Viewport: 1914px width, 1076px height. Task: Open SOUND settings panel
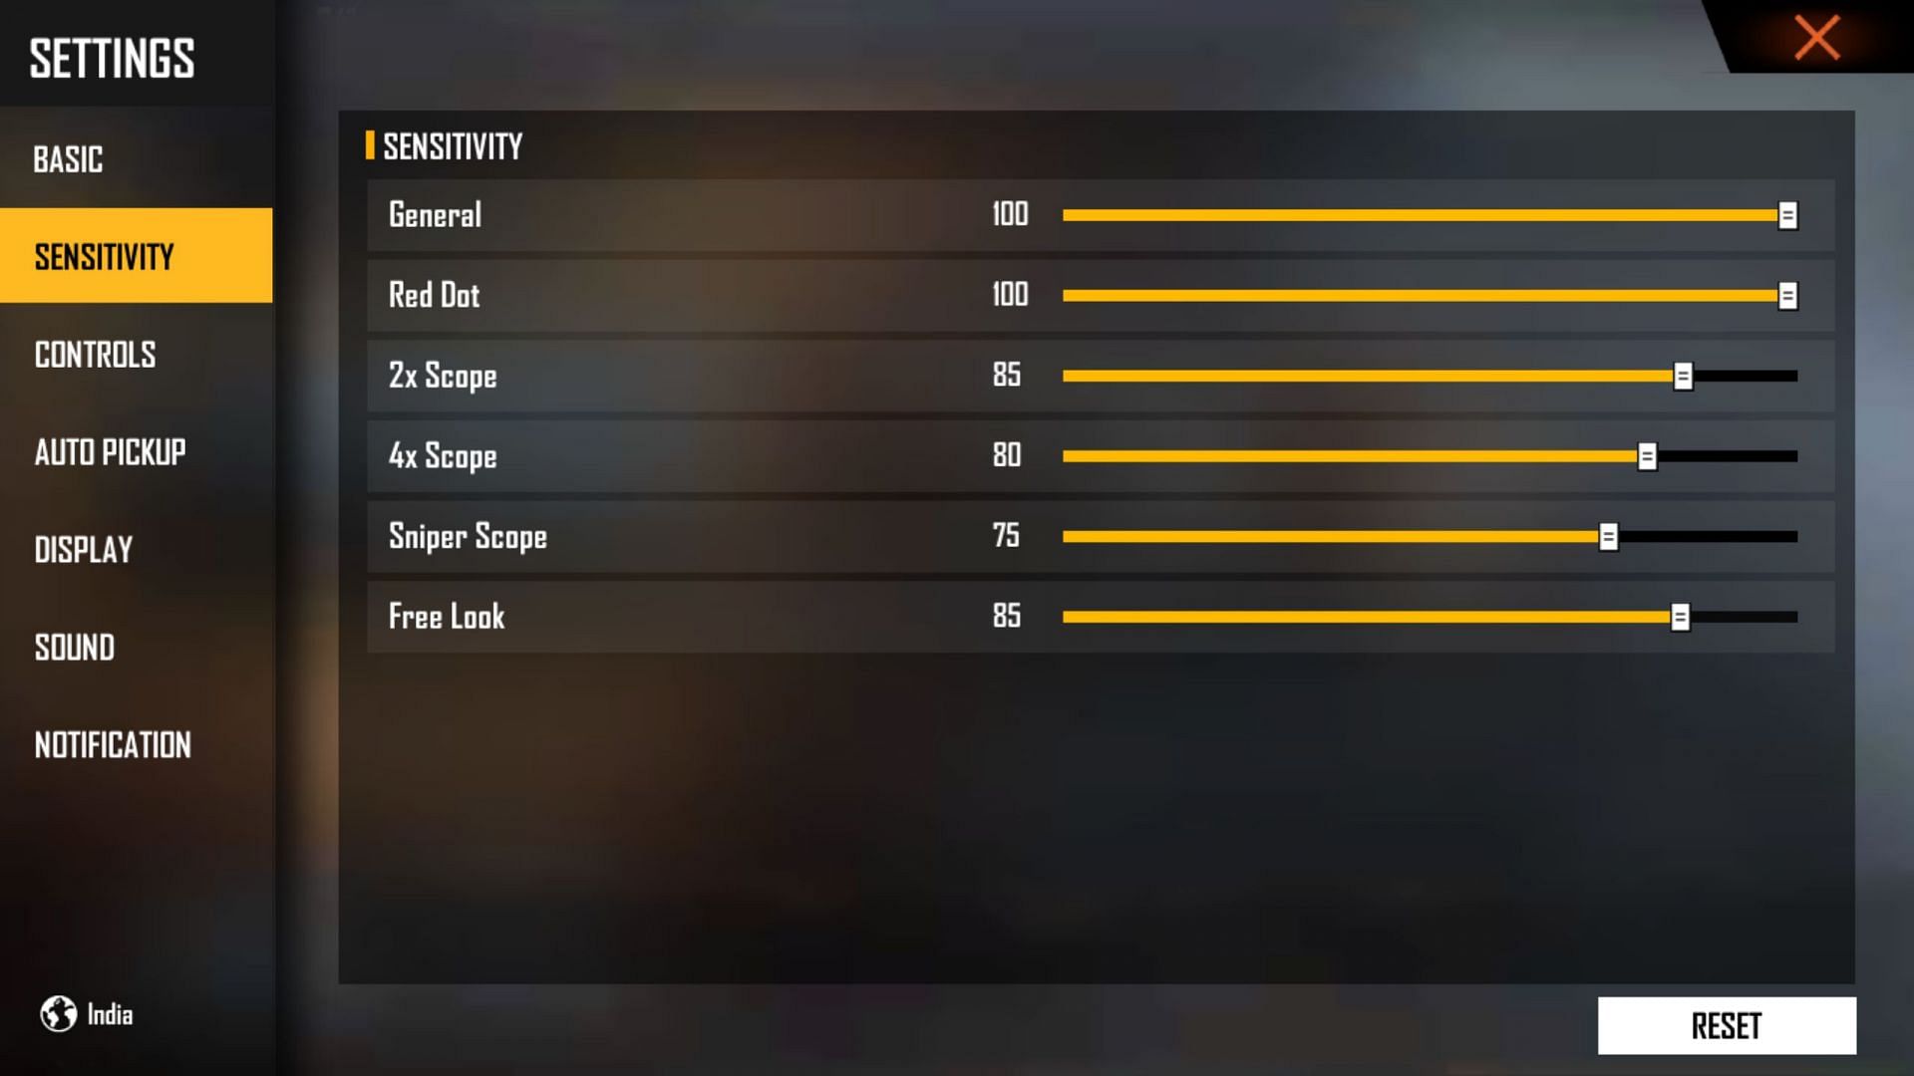(73, 647)
